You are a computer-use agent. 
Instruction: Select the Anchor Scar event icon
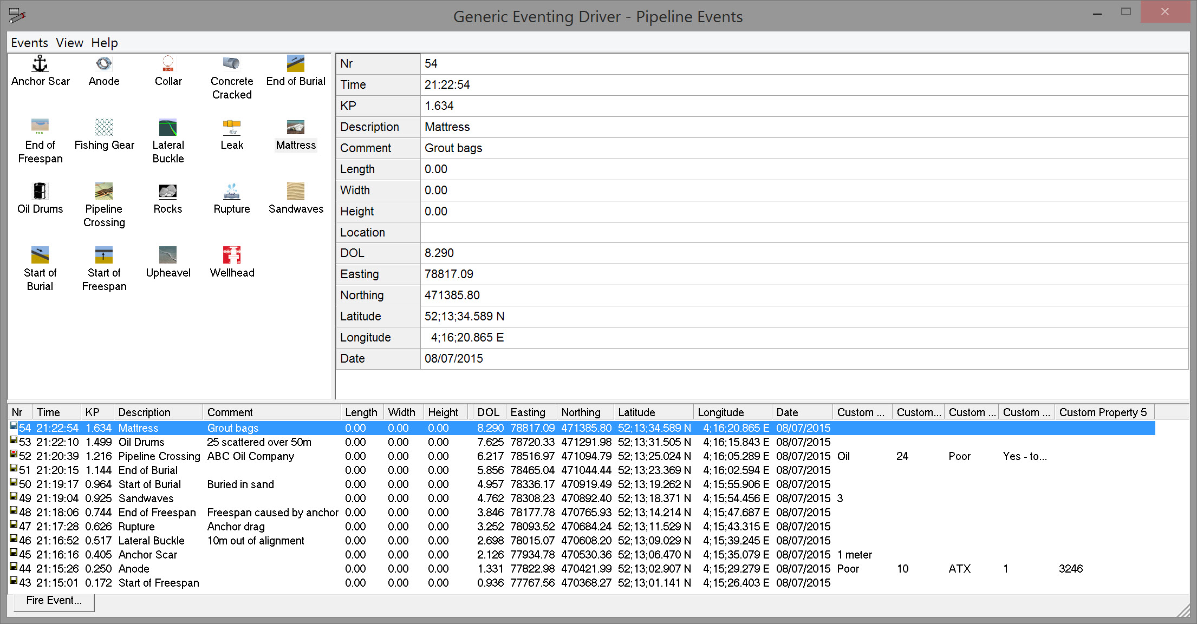[40, 64]
